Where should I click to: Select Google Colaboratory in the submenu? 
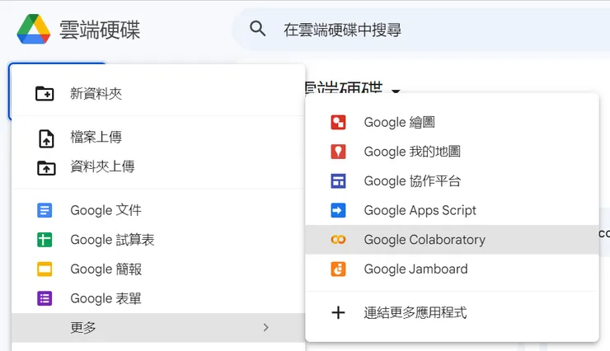[x=452, y=240]
